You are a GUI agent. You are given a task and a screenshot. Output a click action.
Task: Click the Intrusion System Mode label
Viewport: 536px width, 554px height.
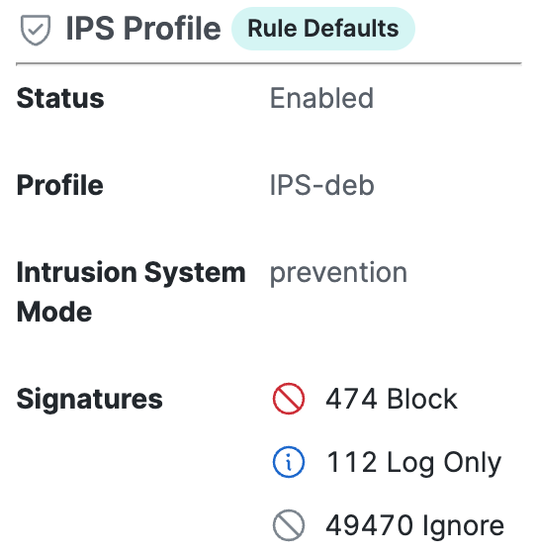point(131,292)
